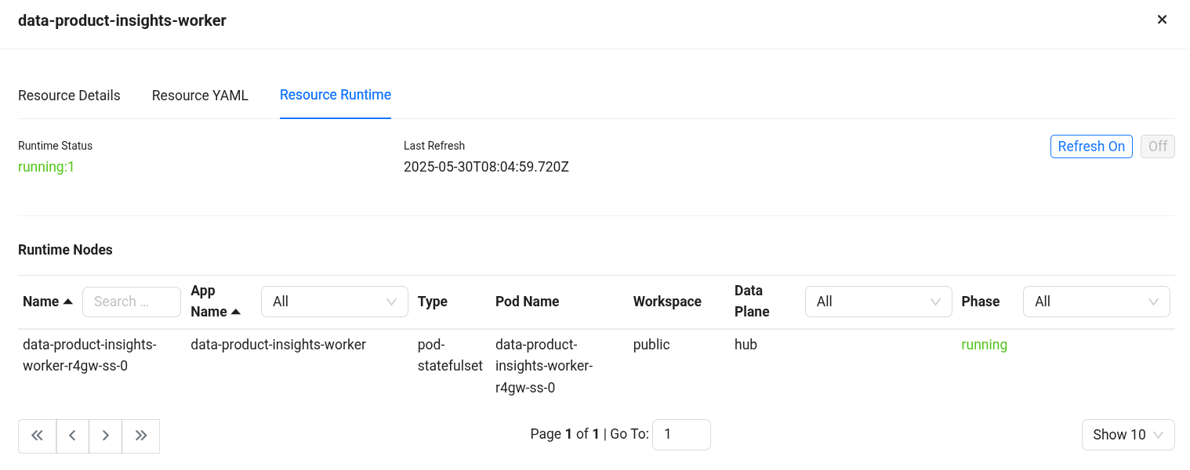Open the App Name filter dropdown
Screen dimensions: 1190x470
pyautogui.click(x=334, y=302)
